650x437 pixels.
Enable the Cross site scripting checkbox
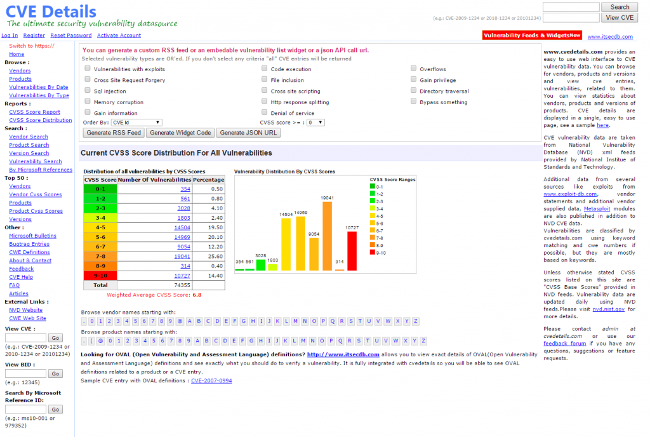(x=265, y=91)
